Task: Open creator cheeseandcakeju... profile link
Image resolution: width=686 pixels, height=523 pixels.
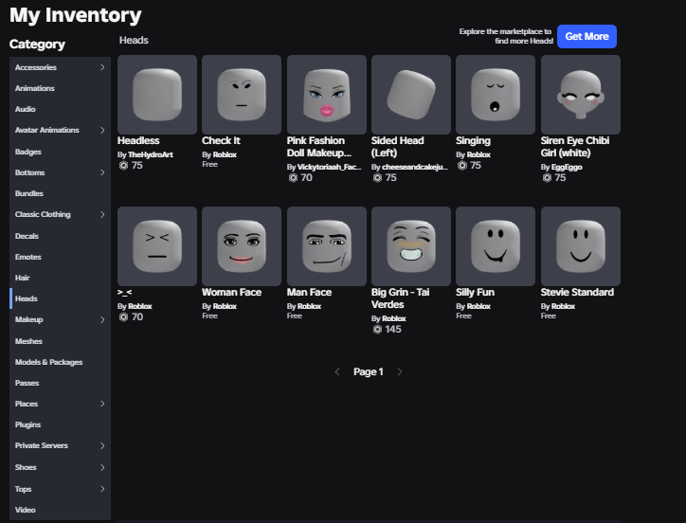Action: pos(415,167)
